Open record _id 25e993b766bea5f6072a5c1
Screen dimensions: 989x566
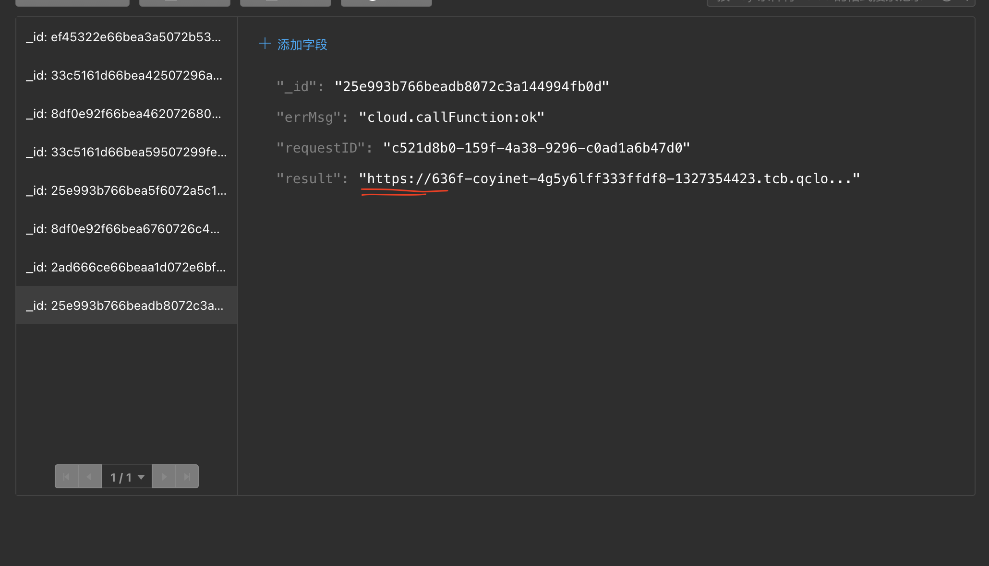126,191
